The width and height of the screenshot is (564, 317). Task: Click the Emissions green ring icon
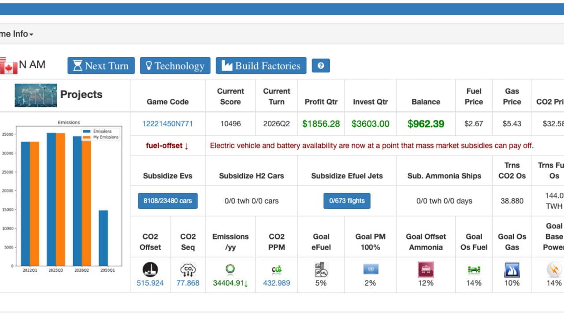coord(230,269)
